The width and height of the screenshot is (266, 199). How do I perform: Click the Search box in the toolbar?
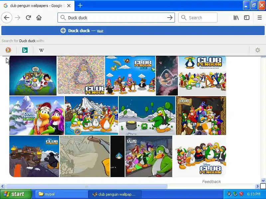[198, 18]
